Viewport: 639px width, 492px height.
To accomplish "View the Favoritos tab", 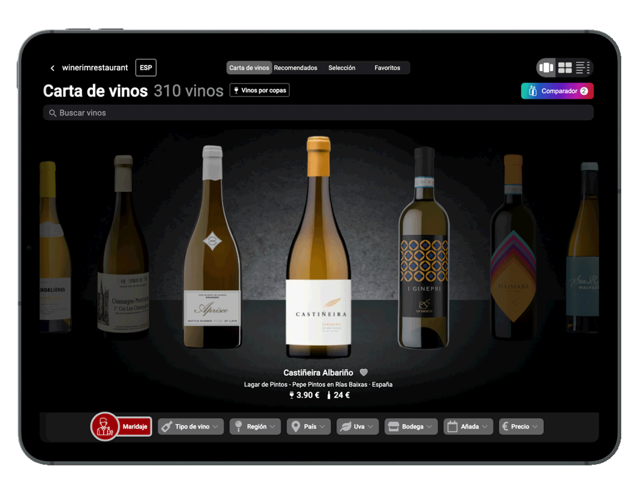I will 387,67.
